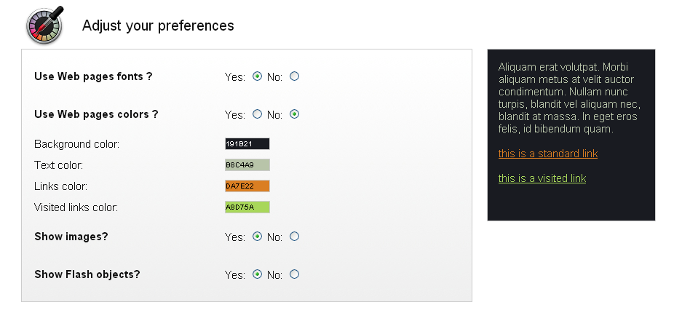
Task: Open the Visited links color swatch A8D75A
Action: pos(247,207)
